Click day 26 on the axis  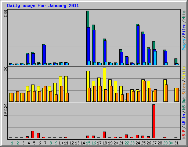(x=149, y=143)
